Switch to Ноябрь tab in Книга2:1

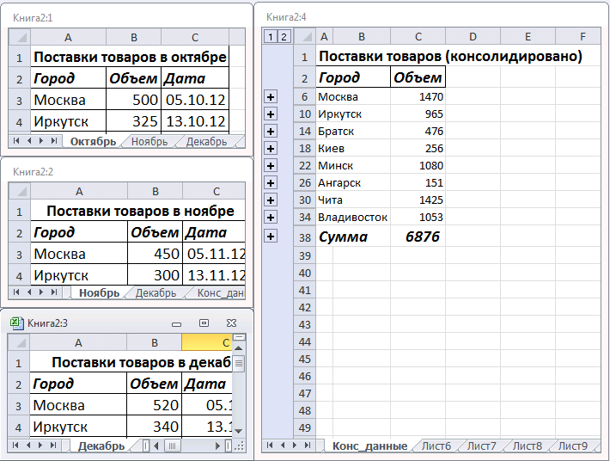[x=149, y=141]
